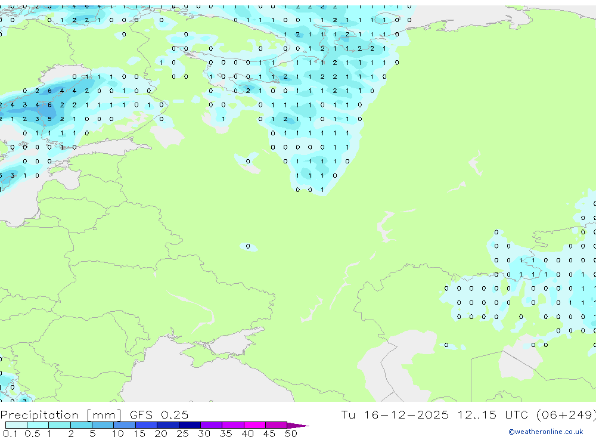Viewport: 596px width, 437px height.
Task: Click the 15–20 mm royal blue swatch
Action: [x=146, y=425]
